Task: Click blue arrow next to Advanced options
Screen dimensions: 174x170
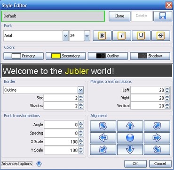Action: pyautogui.click(x=39, y=164)
